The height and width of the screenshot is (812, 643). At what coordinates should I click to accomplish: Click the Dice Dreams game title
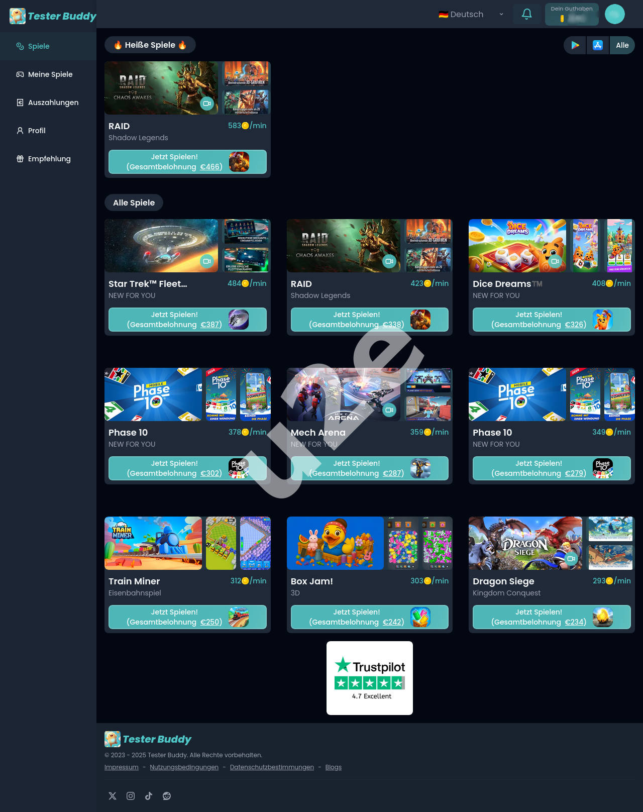[x=507, y=284]
